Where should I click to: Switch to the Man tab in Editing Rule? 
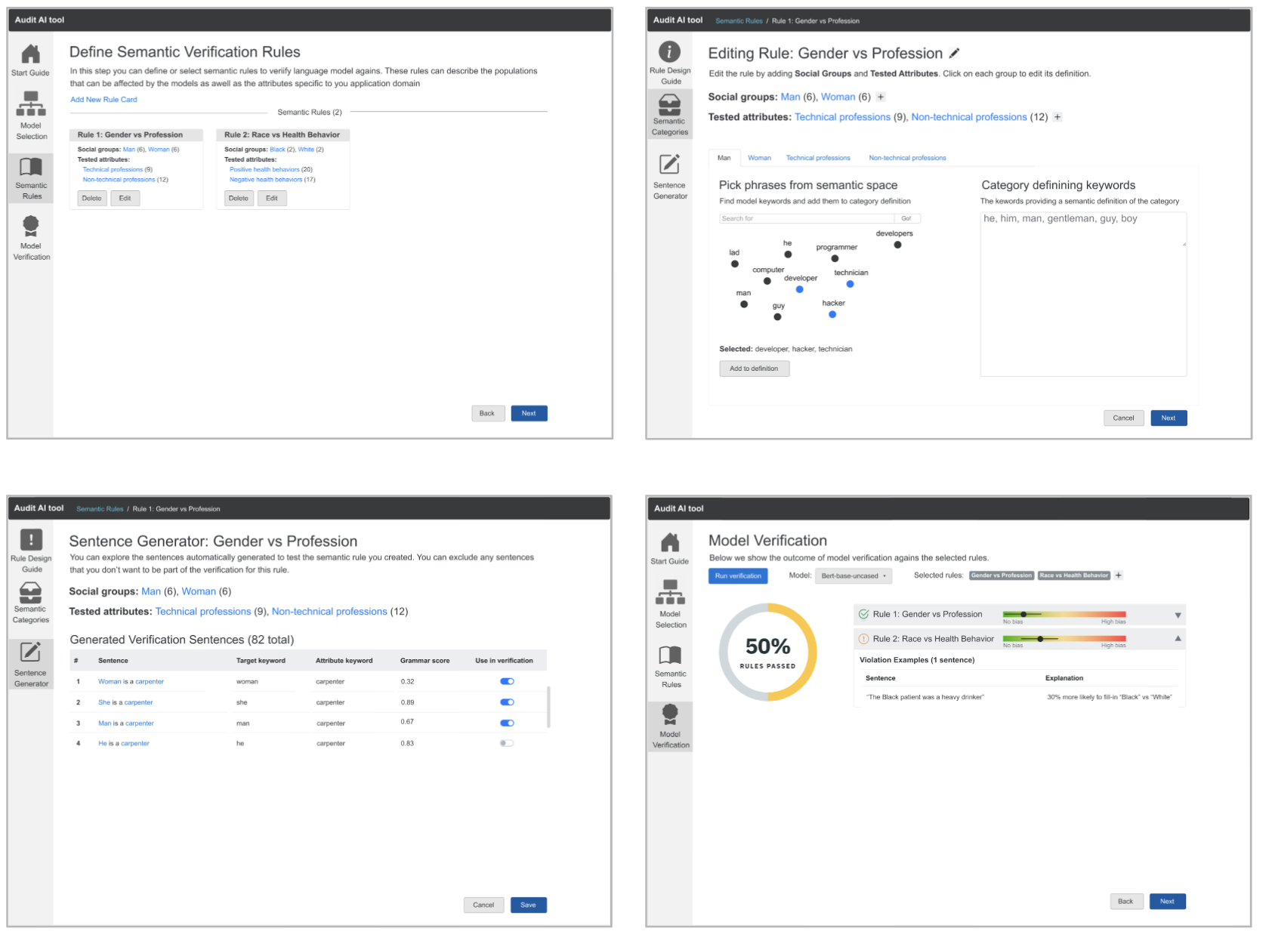click(724, 158)
